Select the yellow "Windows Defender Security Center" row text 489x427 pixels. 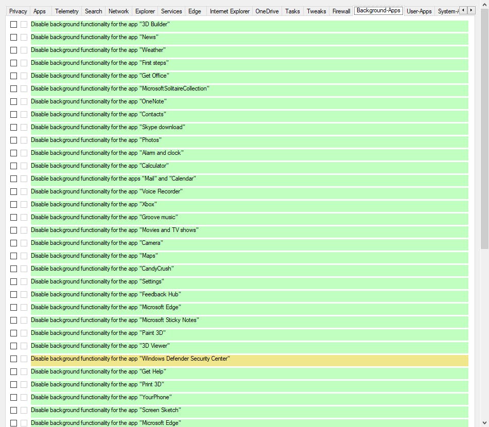tap(130, 359)
